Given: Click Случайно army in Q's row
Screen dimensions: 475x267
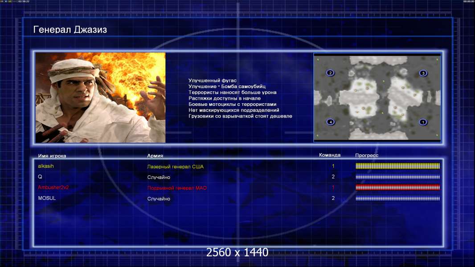Looking at the screenshot, I should point(159,177).
